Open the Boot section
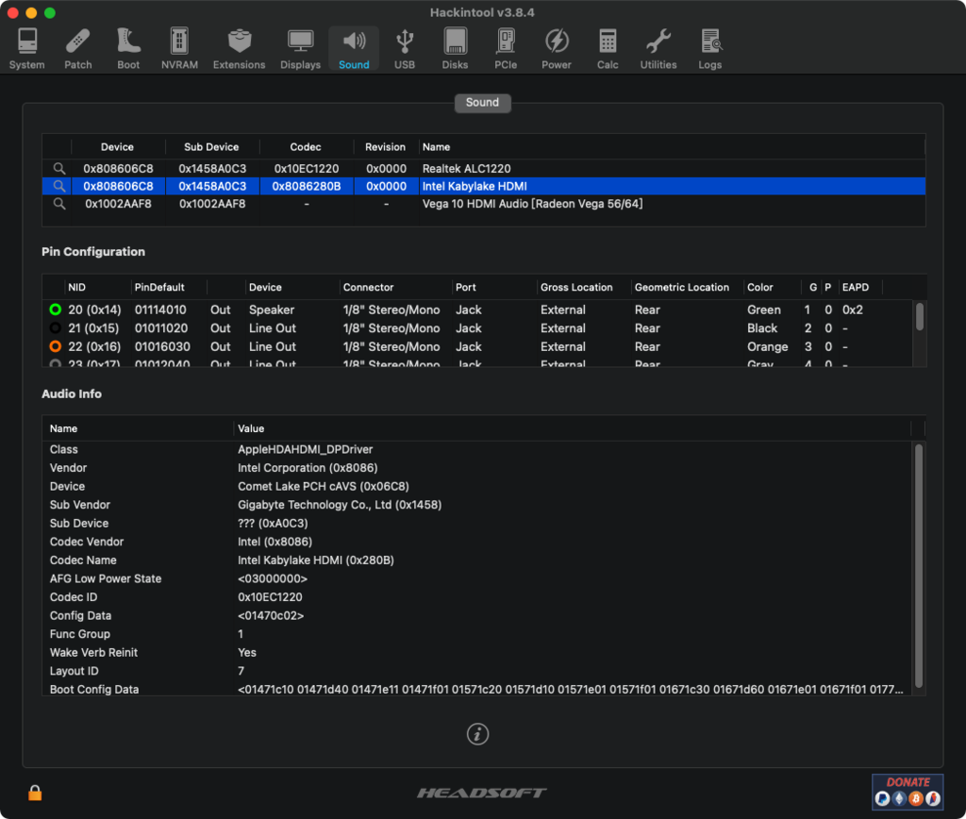Screen dimensions: 966x819 coord(128,49)
